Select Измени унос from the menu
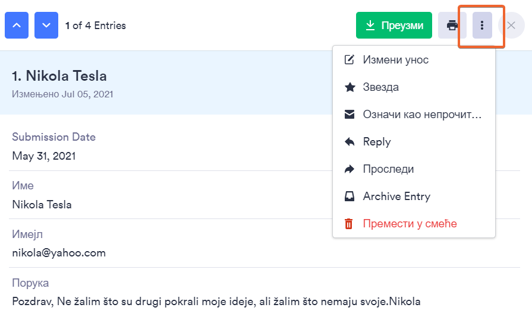This screenshot has width=532, height=317. 395,60
